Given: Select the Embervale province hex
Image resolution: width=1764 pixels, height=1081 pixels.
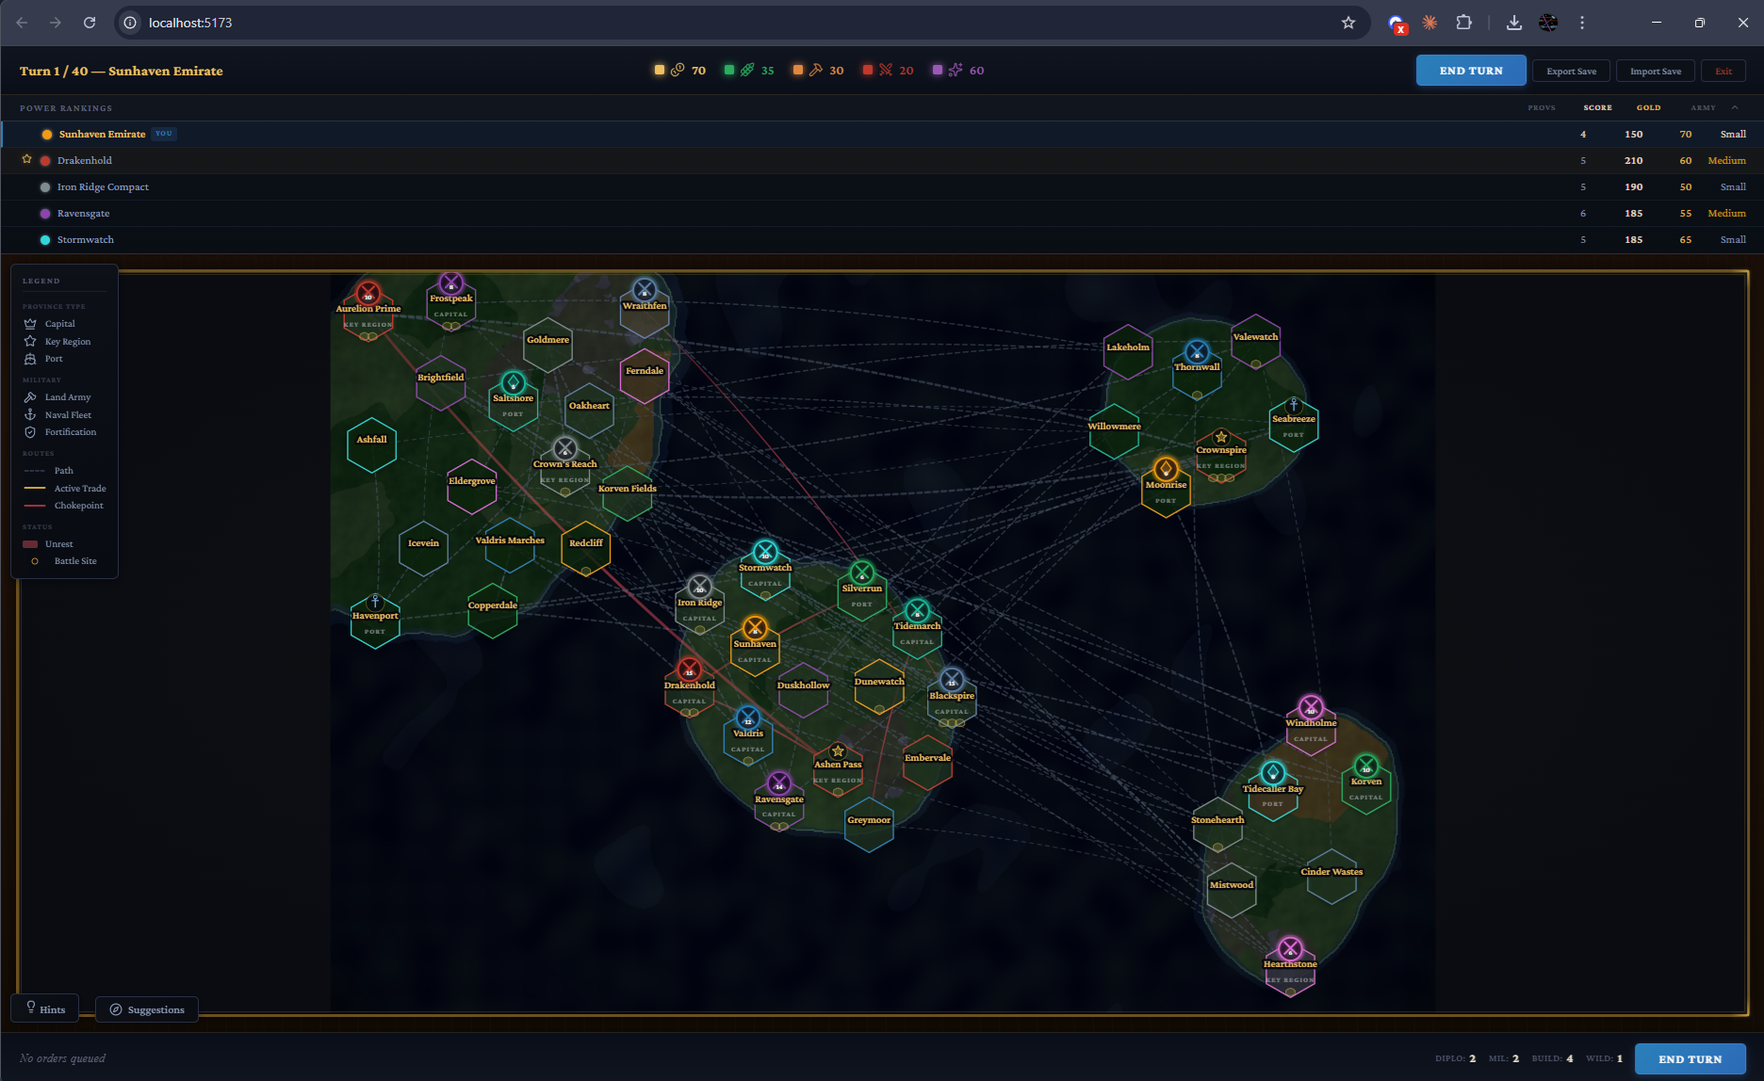Looking at the screenshot, I should pyautogui.click(x=927, y=763).
